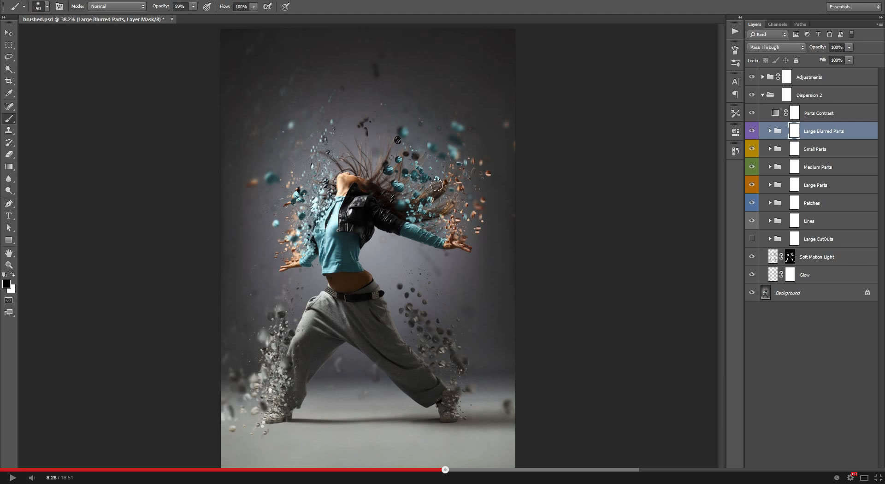Click the foreground color swatch
This screenshot has height=484, width=885.
[6, 284]
